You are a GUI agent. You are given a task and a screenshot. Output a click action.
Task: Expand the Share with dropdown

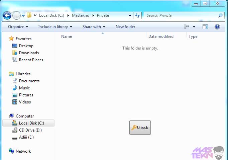coord(94,27)
